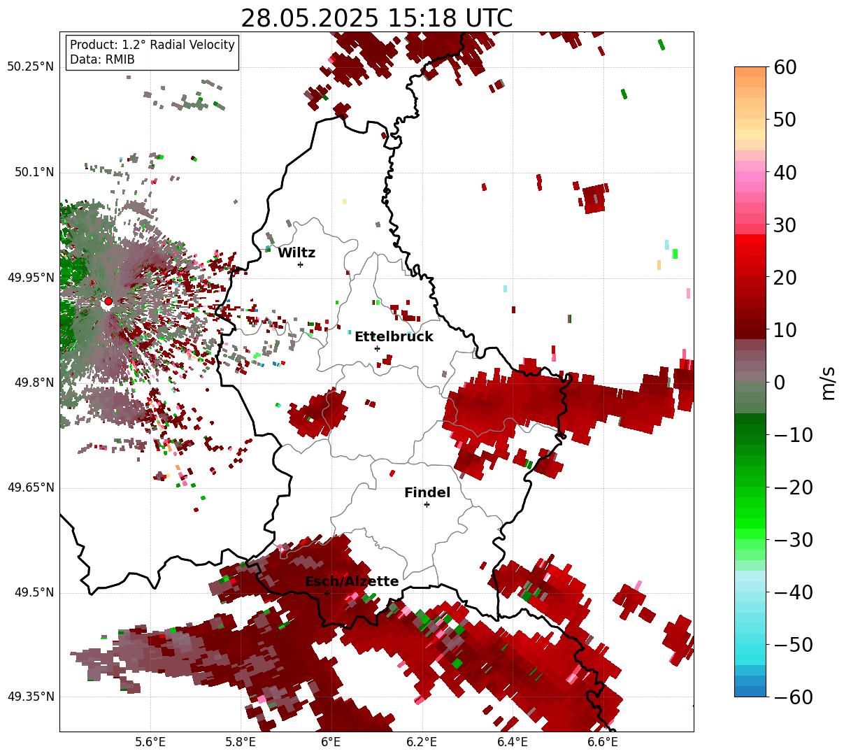The image size is (844, 756).
Task: Click the red radar site marker dot
Action: pos(108,301)
